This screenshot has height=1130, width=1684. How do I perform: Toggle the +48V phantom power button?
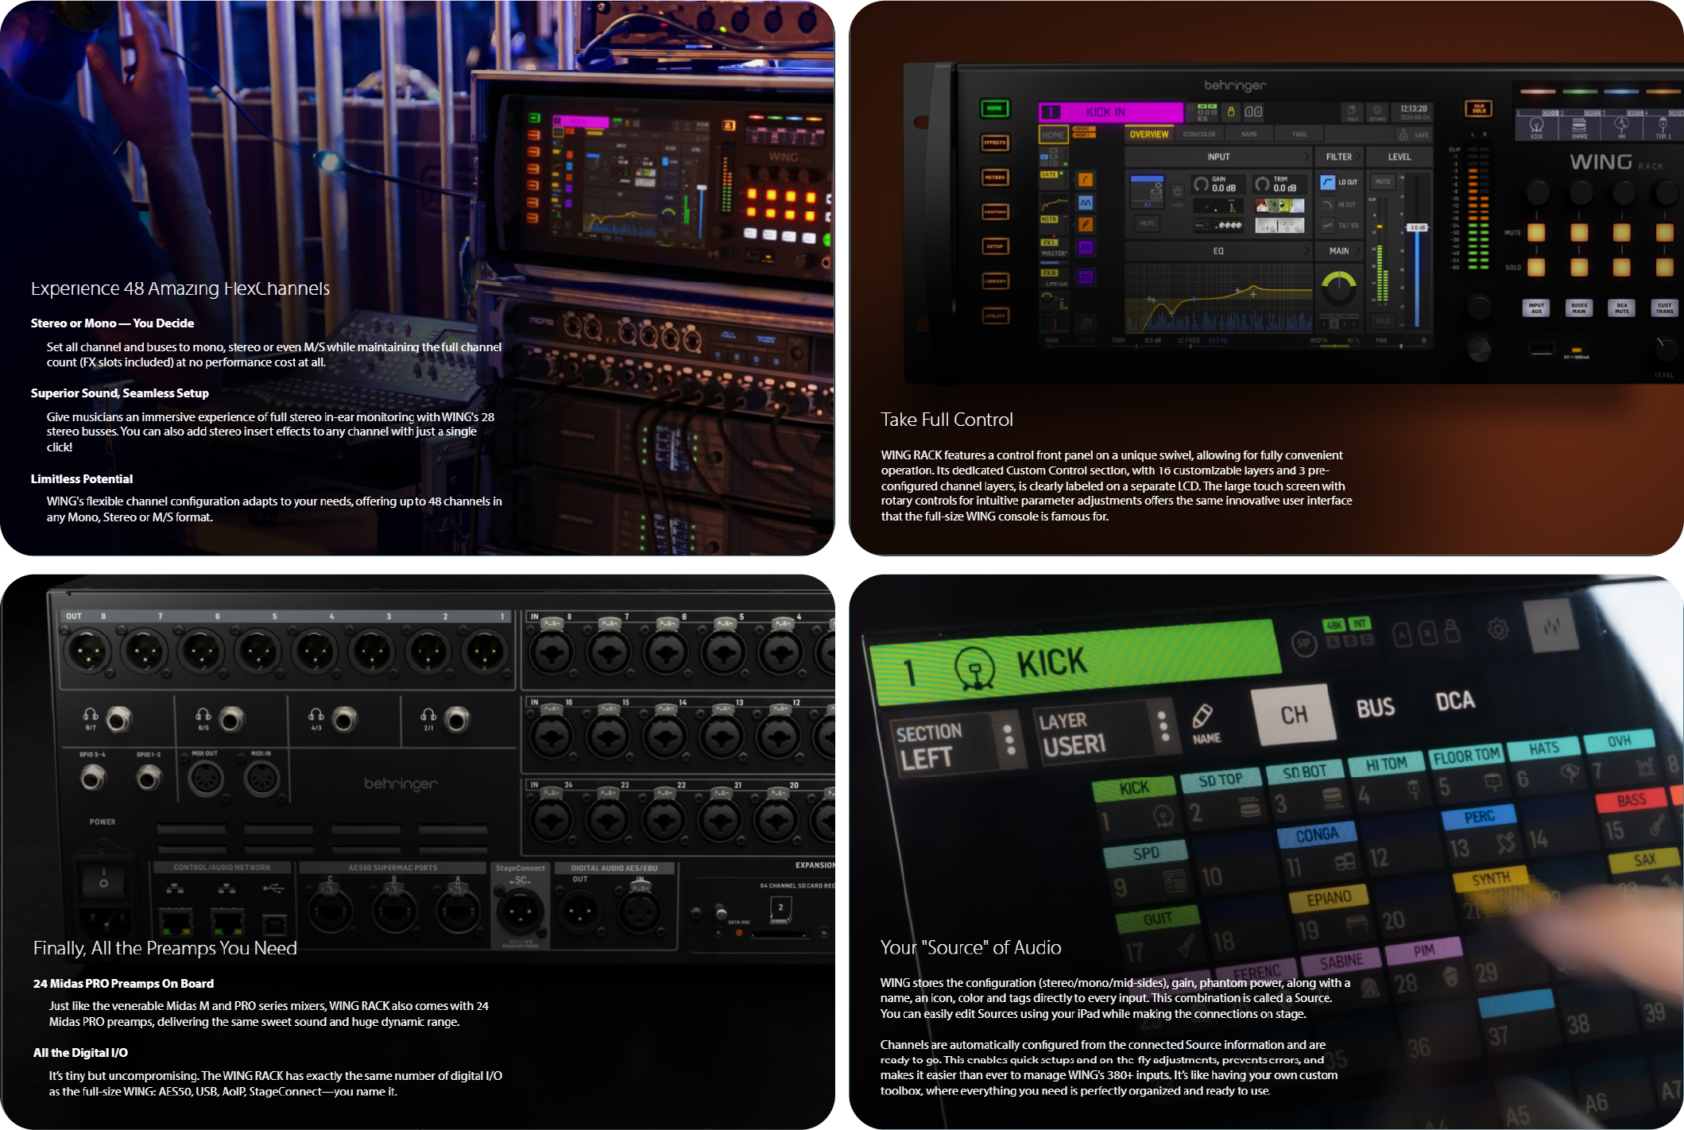(1177, 192)
